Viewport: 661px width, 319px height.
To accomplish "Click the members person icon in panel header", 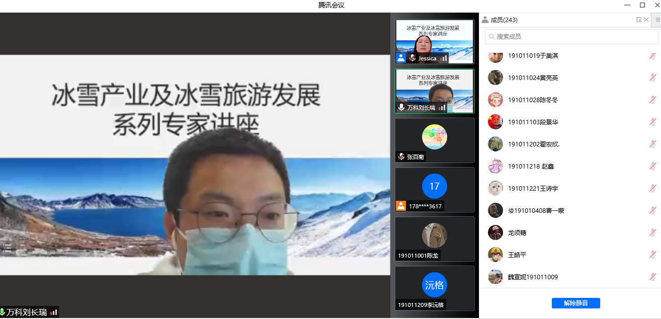I will tap(485, 20).
